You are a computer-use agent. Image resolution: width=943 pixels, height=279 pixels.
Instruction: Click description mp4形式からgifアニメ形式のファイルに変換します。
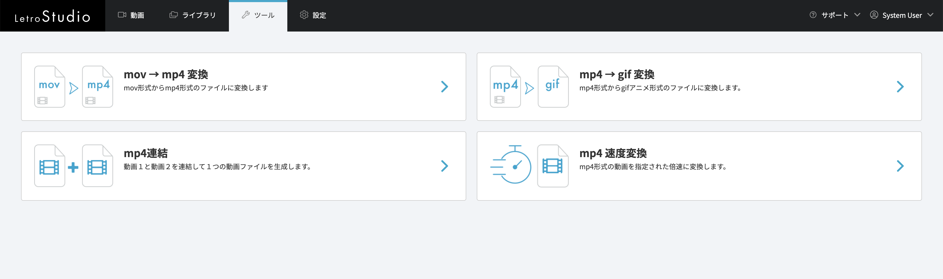pyautogui.click(x=661, y=88)
